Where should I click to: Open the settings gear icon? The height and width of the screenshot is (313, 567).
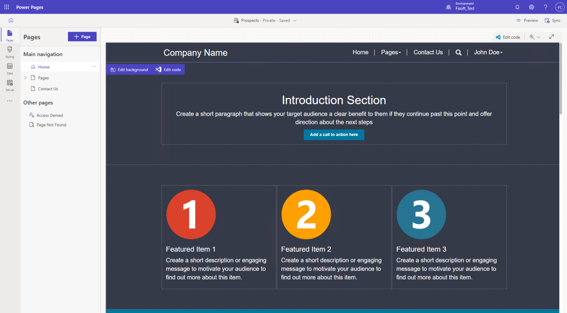(x=531, y=7)
